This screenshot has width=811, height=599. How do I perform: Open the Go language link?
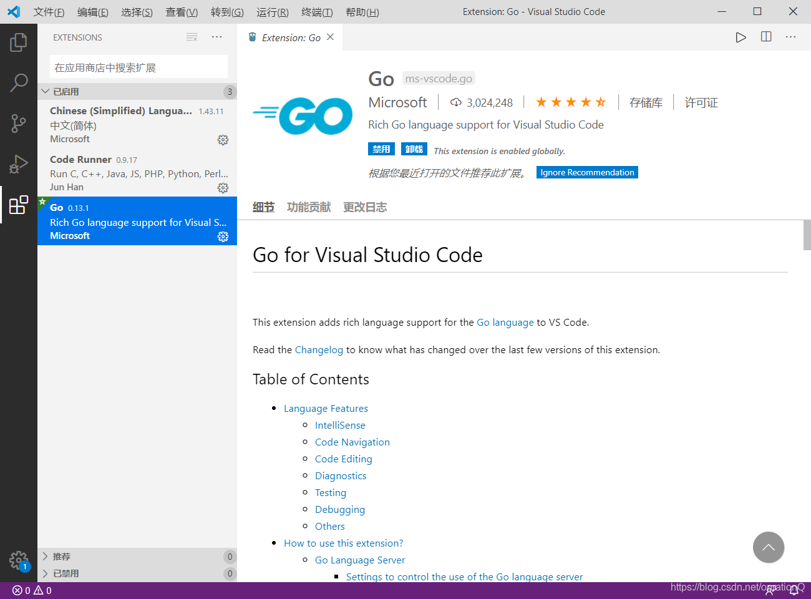[x=505, y=323]
